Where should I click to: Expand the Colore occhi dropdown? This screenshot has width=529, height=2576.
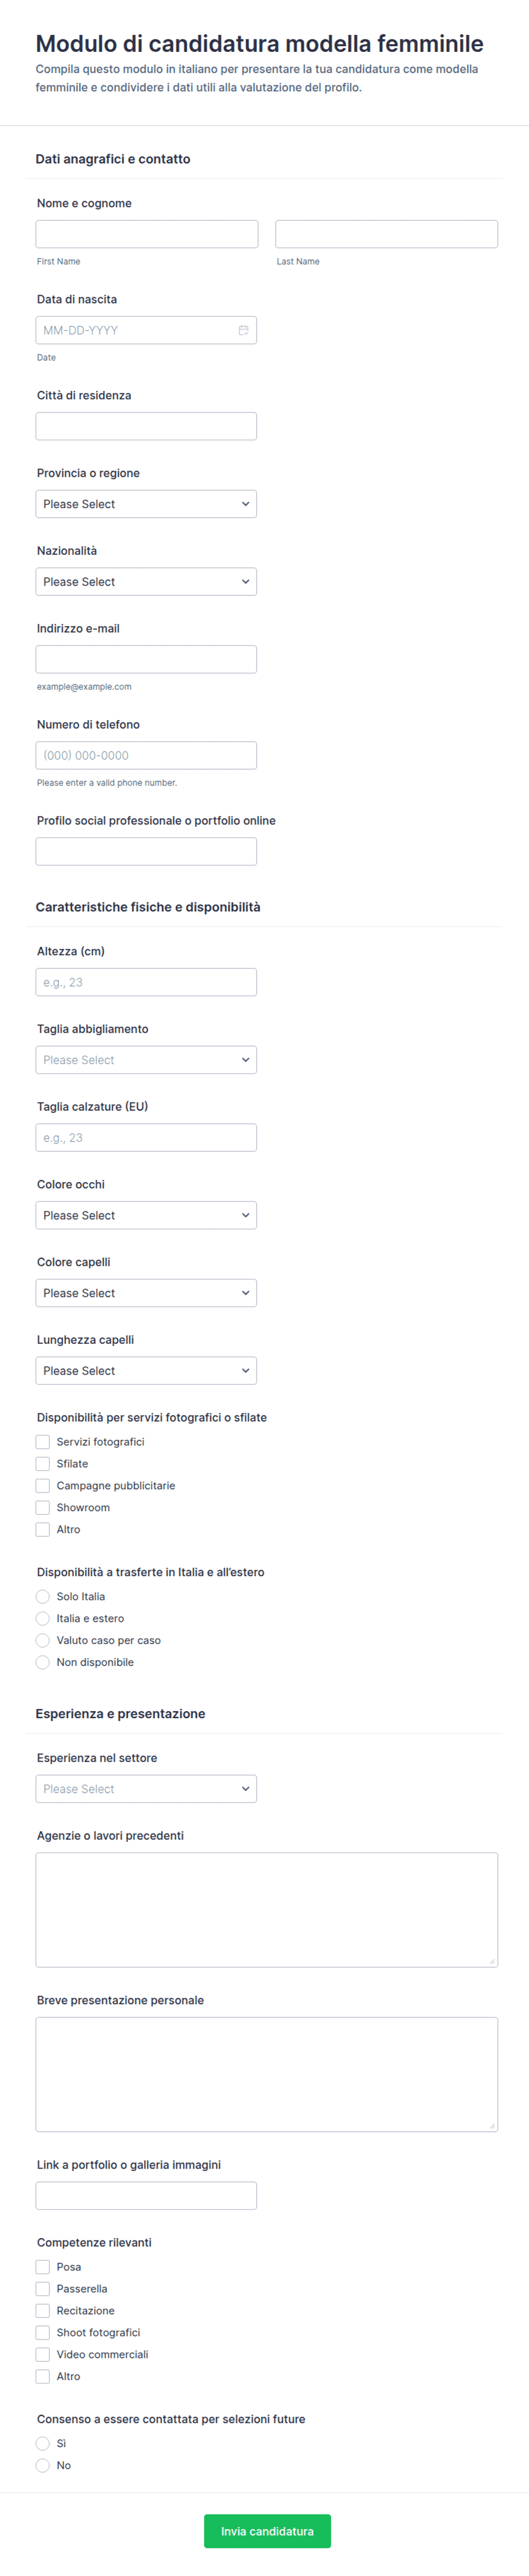point(146,1215)
